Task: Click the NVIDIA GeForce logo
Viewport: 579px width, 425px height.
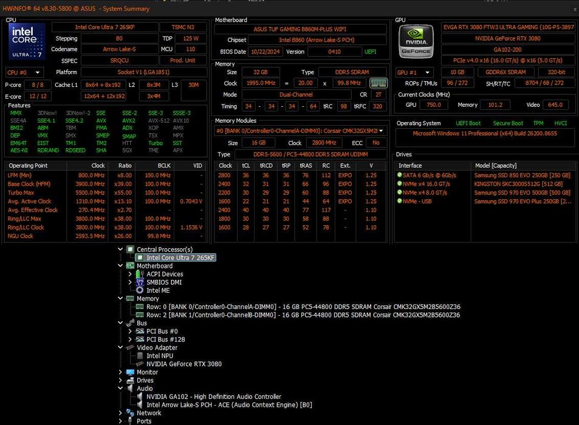Action: click(x=416, y=41)
